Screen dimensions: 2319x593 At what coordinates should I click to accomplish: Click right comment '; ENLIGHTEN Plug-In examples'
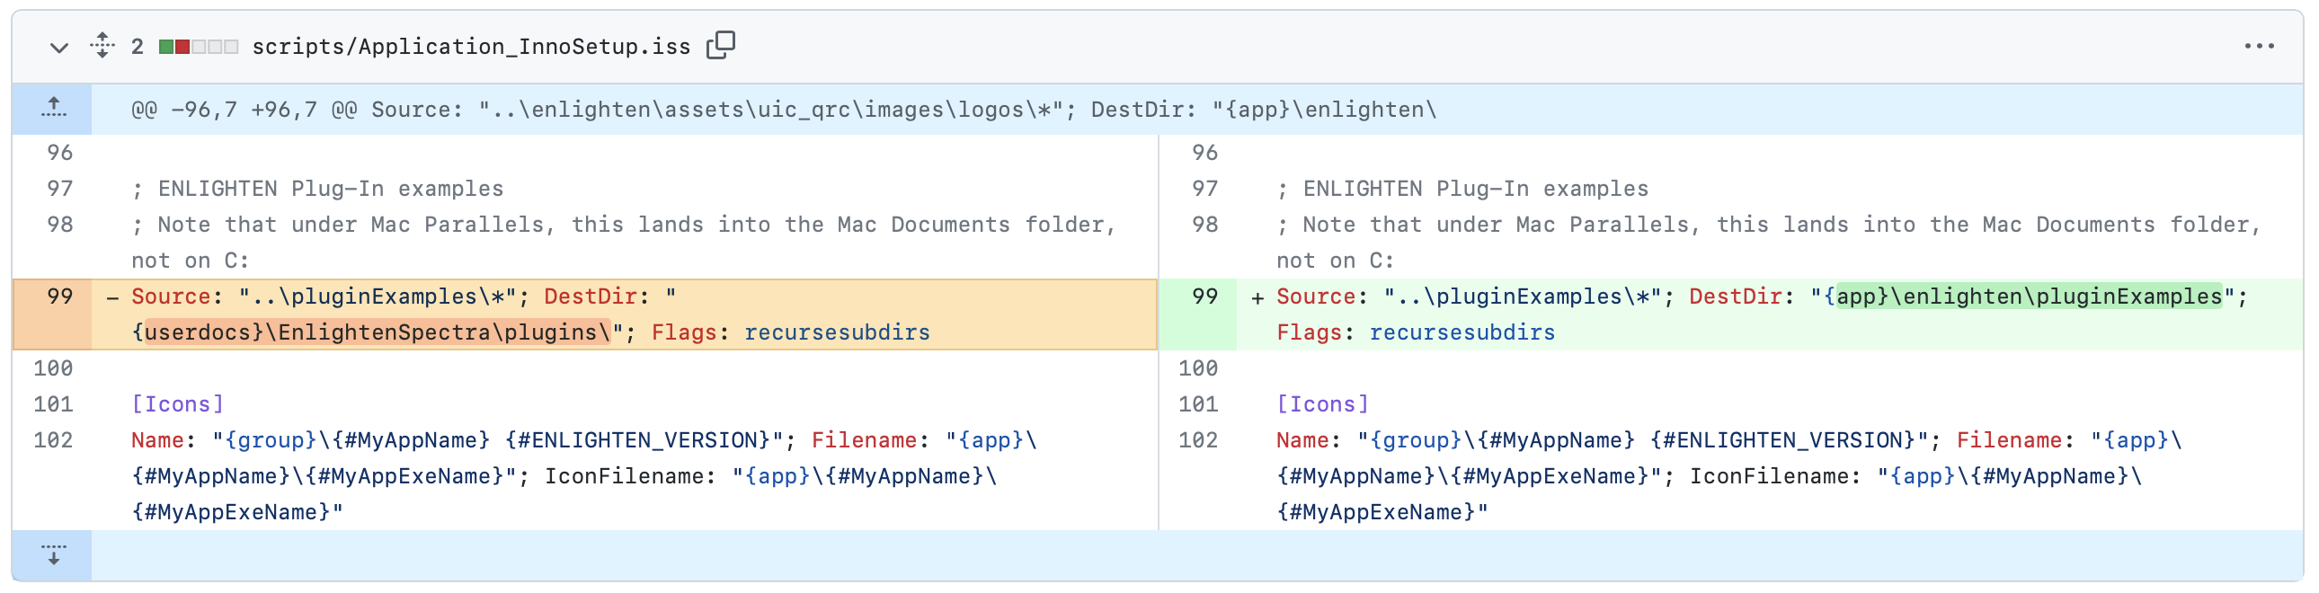click(x=1463, y=189)
